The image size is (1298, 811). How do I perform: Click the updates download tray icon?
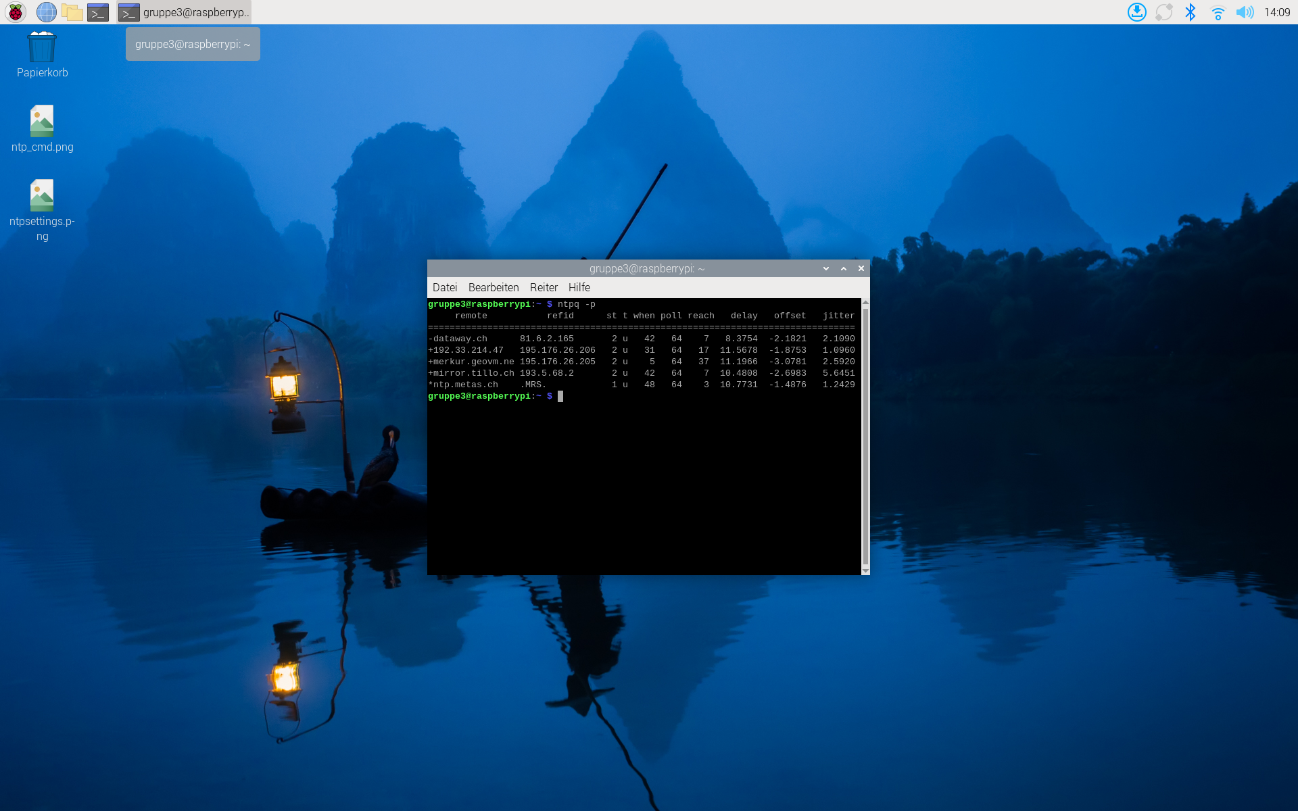click(x=1136, y=12)
